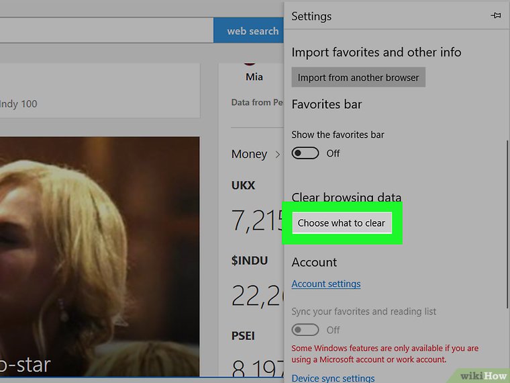The height and width of the screenshot is (383, 510).
Task: Click the Clear browsing data heading
Action: coord(346,198)
